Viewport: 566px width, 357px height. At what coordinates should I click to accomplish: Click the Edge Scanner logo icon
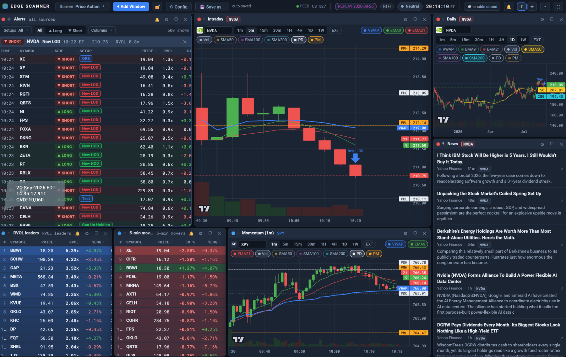click(x=5, y=6)
